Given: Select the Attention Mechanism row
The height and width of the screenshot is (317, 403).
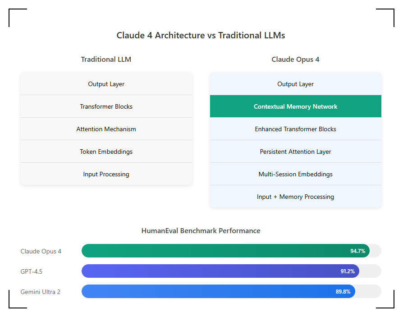Looking at the screenshot, I should pyautogui.click(x=106, y=129).
